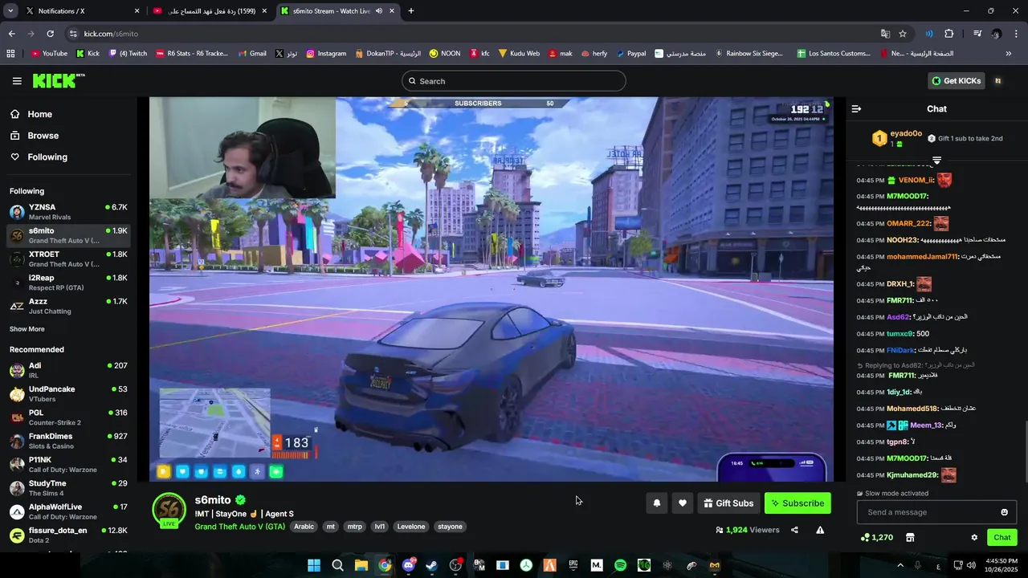Open the Windows Start menu
The height and width of the screenshot is (578, 1028).
pyautogui.click(x=314, y=565)
